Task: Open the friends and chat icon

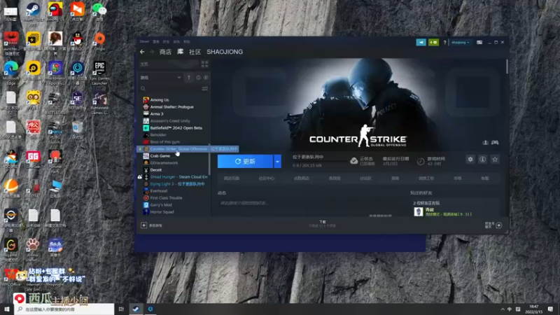Action: [x=499, y=225]
